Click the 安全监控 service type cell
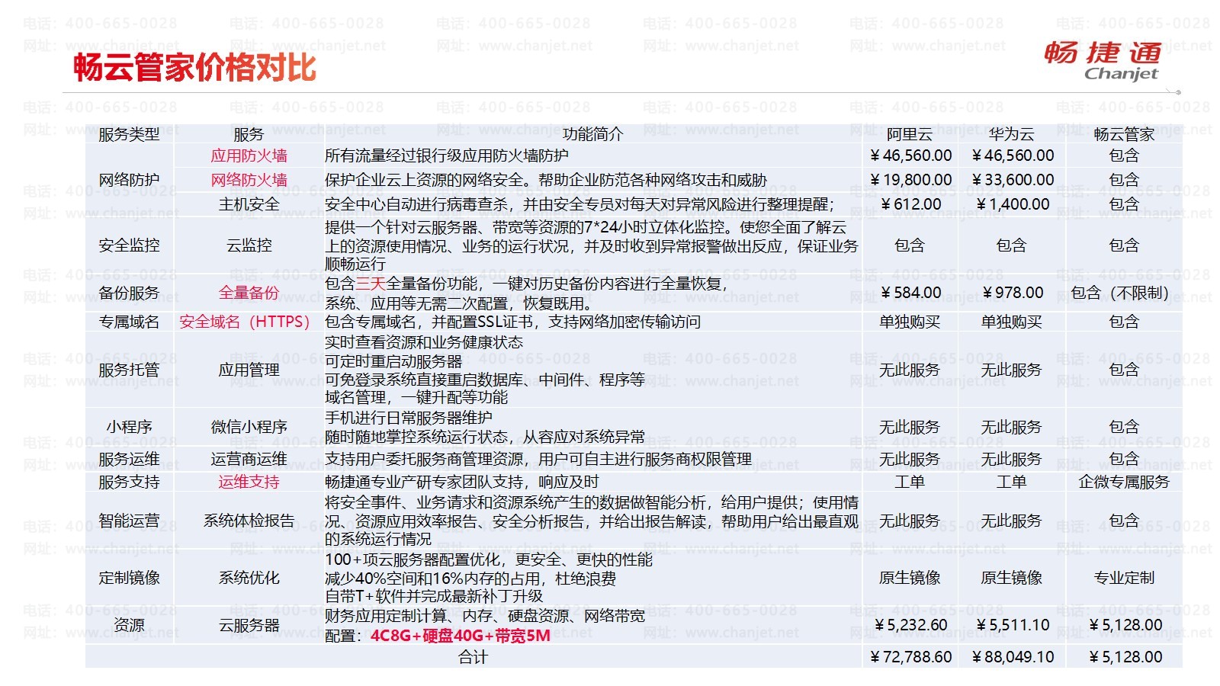This screenshot has height=686, width=1220. 129,245
